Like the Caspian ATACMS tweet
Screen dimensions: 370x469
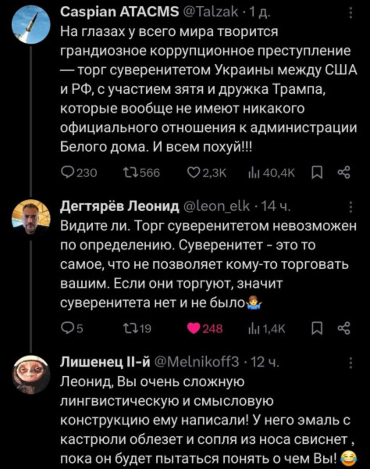tap(193, 173)
